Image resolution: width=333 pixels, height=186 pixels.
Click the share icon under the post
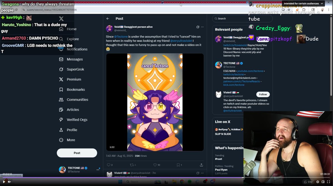pyautogui.click(x=201, y=165)
